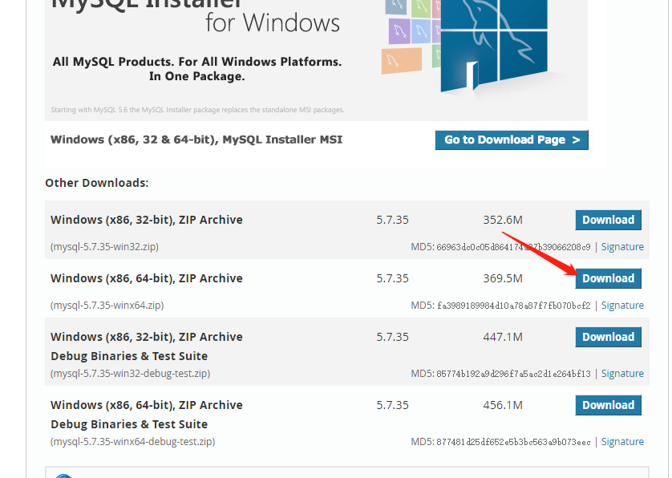Select the file name (mysql-5.7.35-win32-debug-test.zip)
This screenshot has height=478, width=672.
[x=130, y=374]
